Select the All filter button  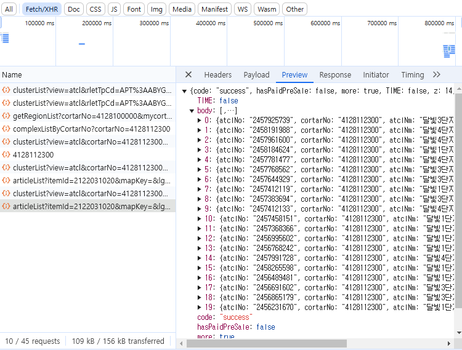(9, 9)
